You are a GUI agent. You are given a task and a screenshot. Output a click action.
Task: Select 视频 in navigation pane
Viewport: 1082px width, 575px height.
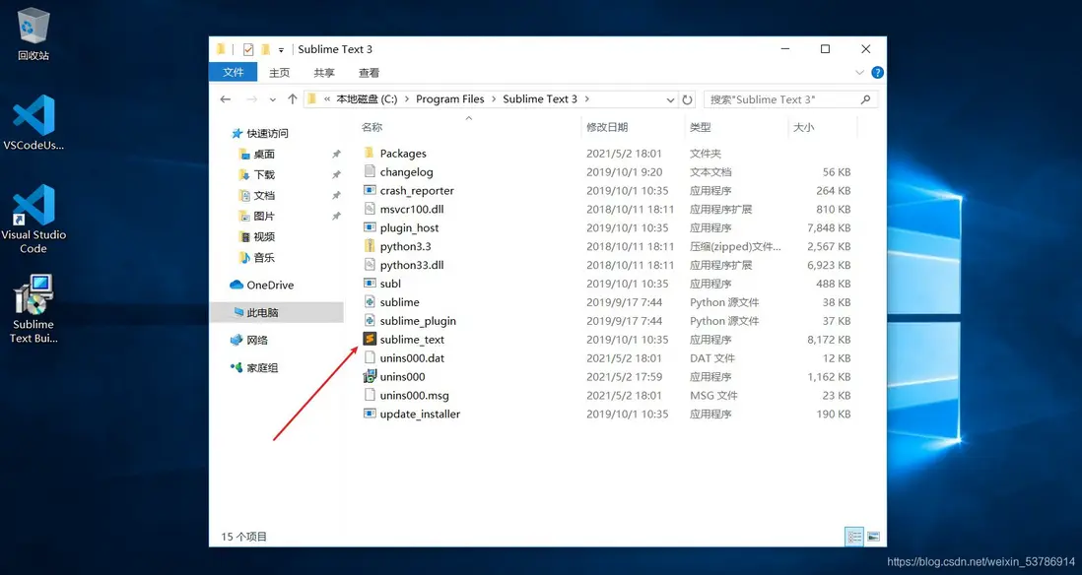[x=264, y=236]
